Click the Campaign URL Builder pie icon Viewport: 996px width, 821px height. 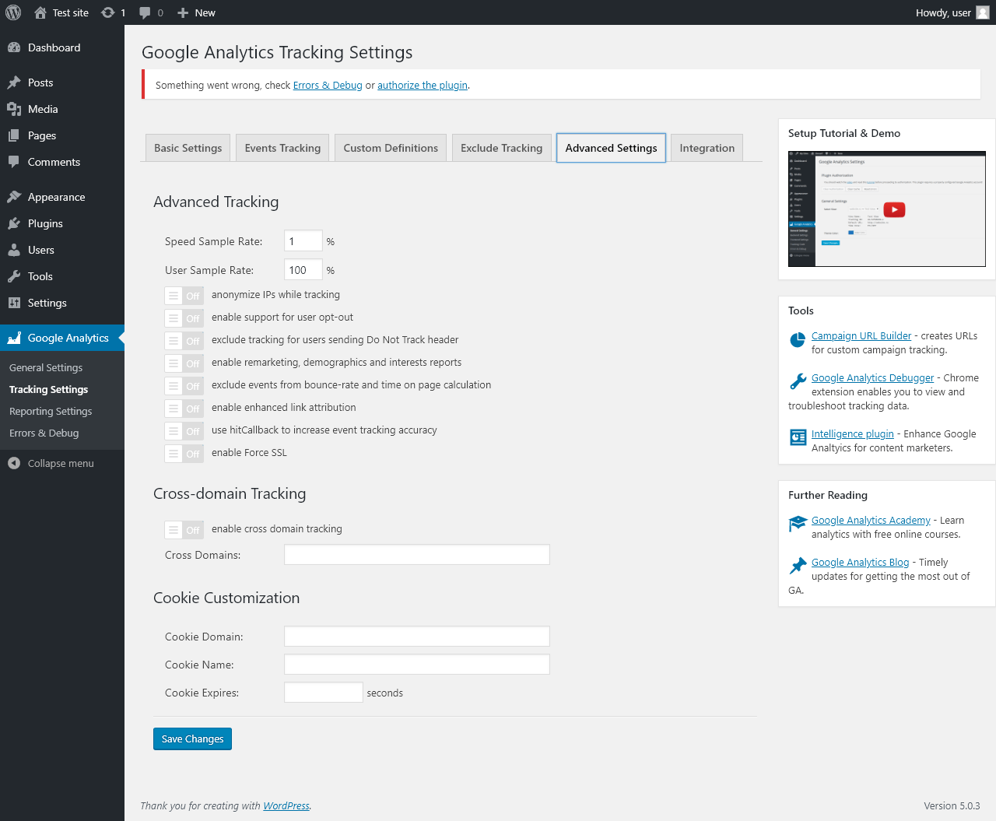click(798, 340)
